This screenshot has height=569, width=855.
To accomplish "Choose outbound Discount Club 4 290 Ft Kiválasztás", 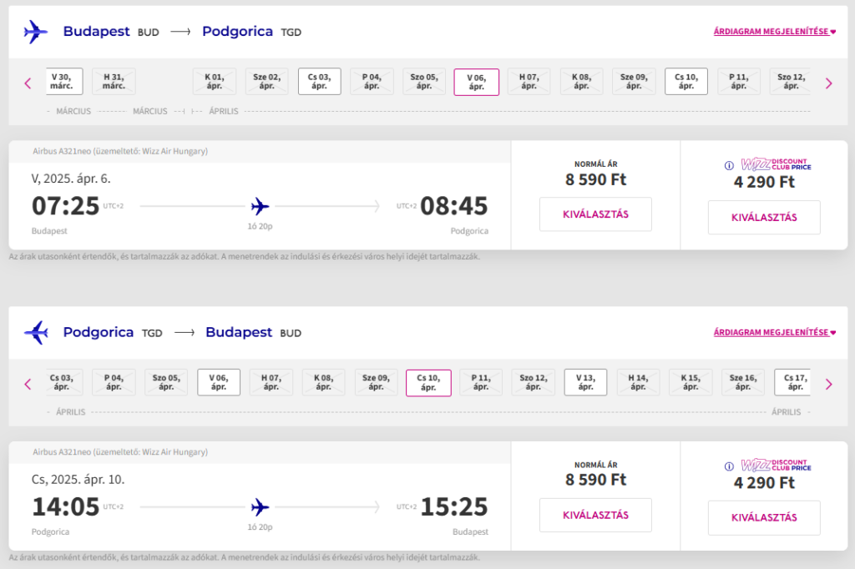I will point(764,218).
